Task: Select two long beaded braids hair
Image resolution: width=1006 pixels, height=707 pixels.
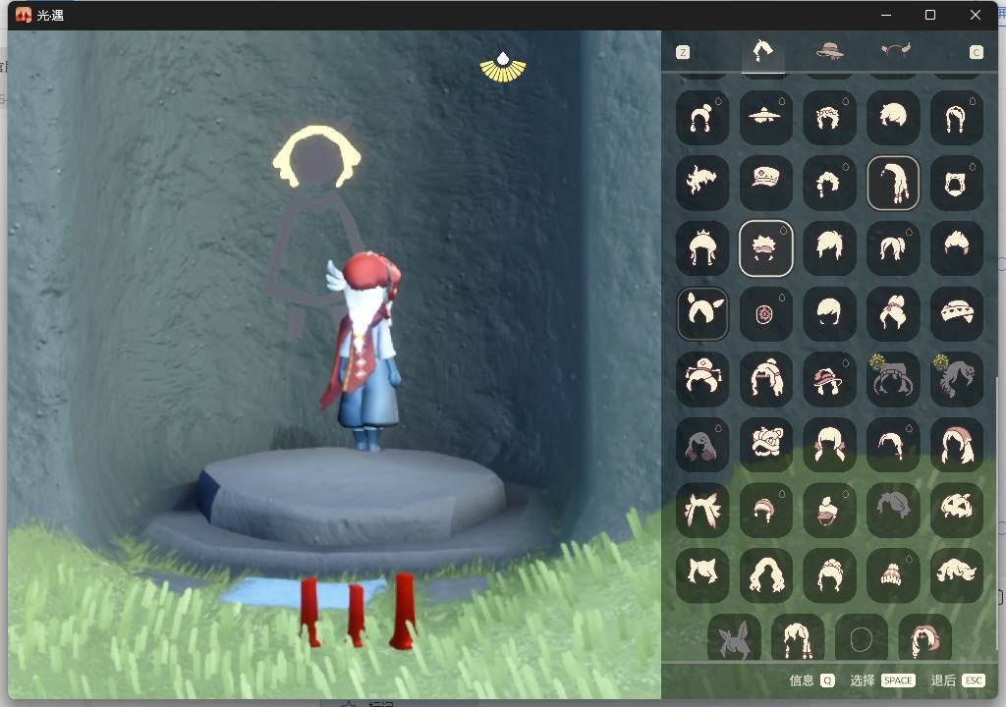Action: 798,637
